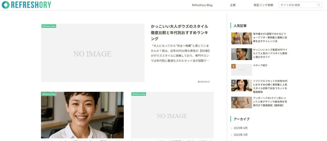Click chevron beside 2025年 6月

(232, 128)
